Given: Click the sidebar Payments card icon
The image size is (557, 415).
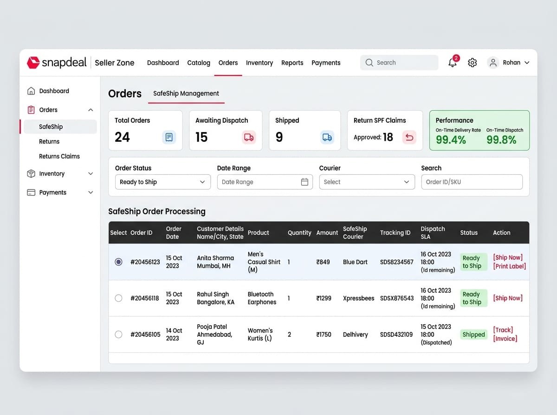Looking at the screenshot, I should point(31,192).
